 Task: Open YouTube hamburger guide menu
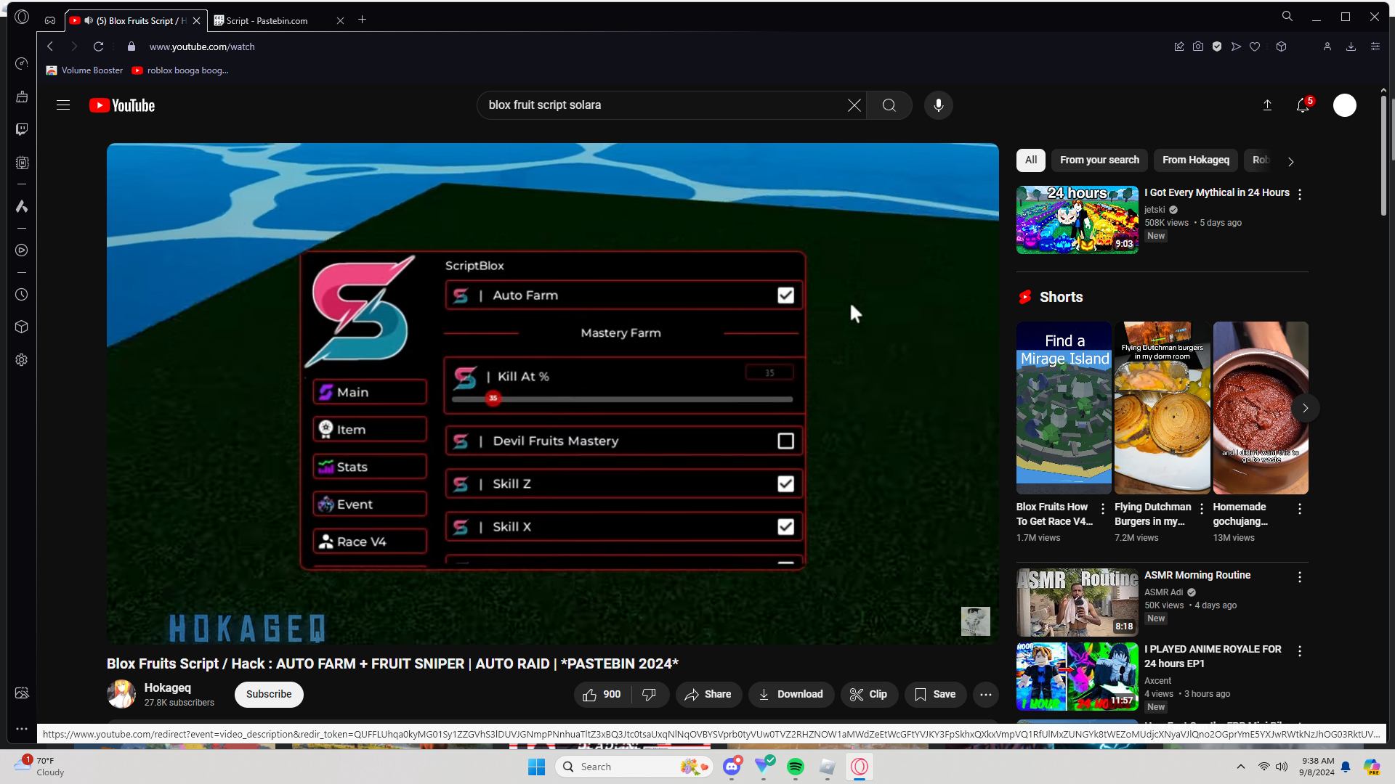pyautogui.click(x=63, y=105)
